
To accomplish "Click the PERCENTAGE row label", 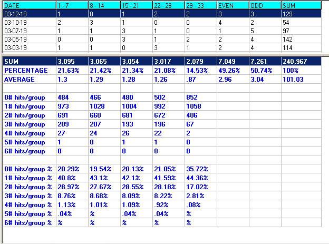I will point(26,71).
